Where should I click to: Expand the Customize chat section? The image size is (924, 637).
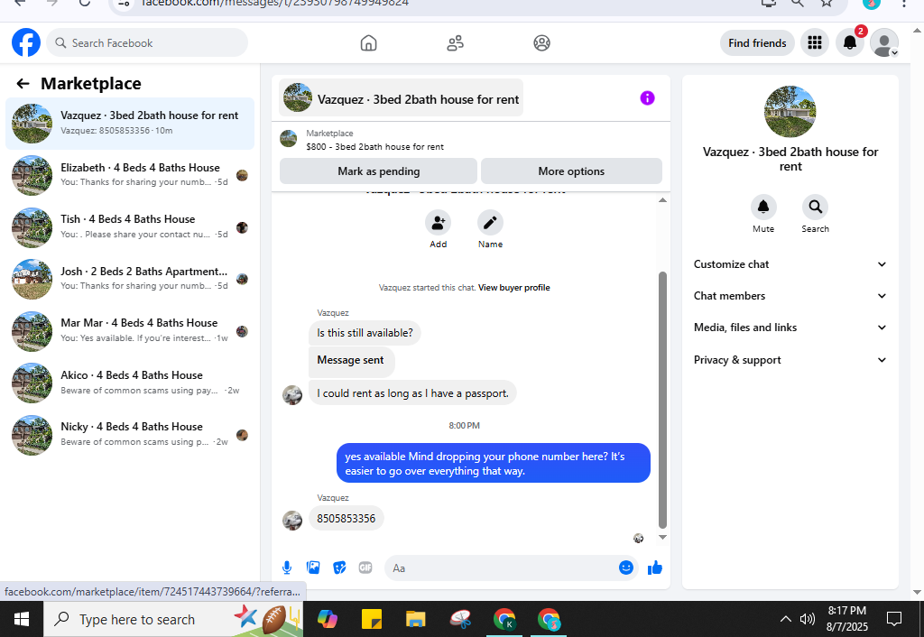click(790, 264)
